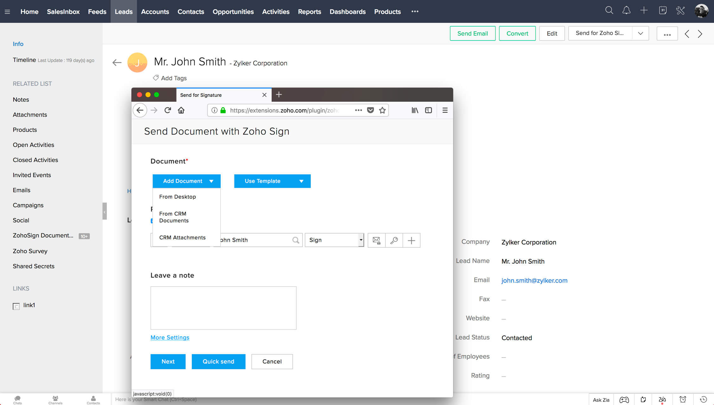The height and width of the screenshot is (405, 714).
Task: Set recipient authentication via the key icon
Action: point(394,240)
